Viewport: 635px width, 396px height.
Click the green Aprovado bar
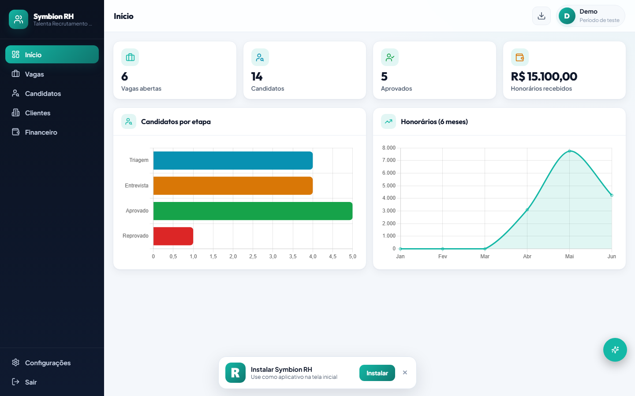click(253, 211)
